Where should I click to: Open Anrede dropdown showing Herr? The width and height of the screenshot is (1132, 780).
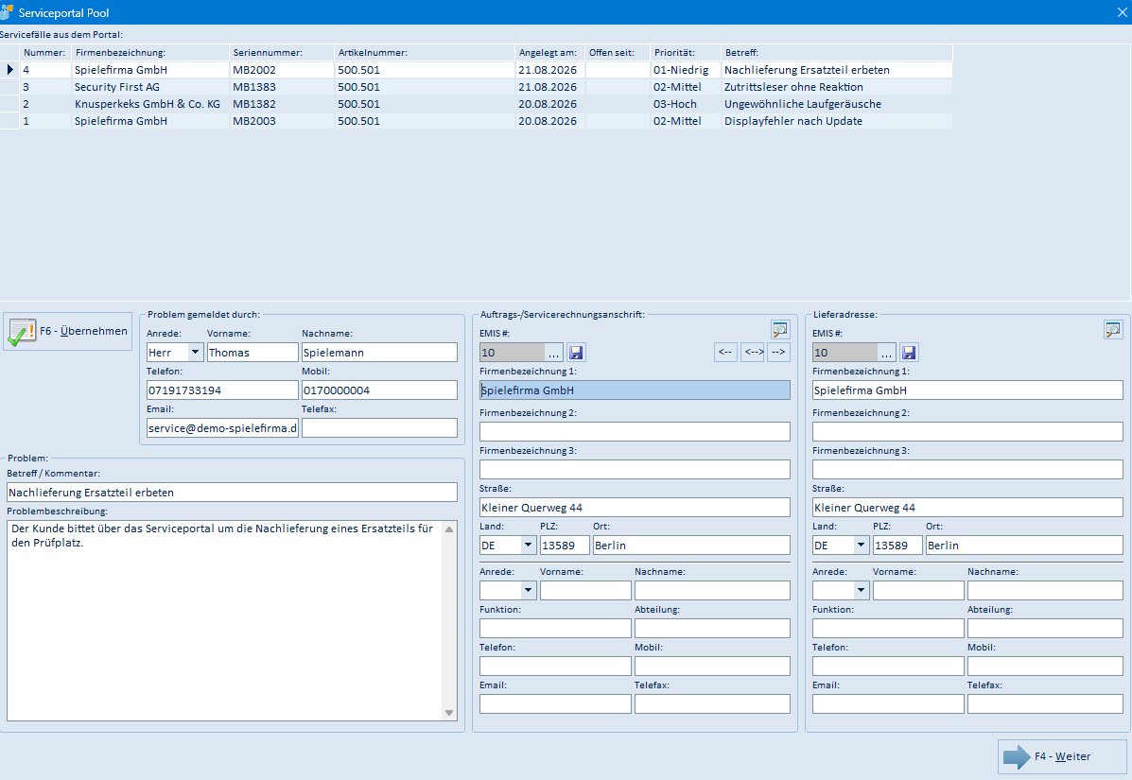[195, 352]
